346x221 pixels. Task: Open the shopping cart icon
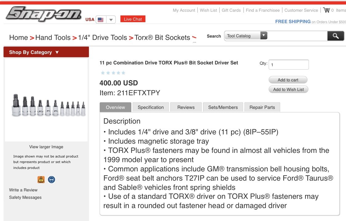[x=326, y=10]
